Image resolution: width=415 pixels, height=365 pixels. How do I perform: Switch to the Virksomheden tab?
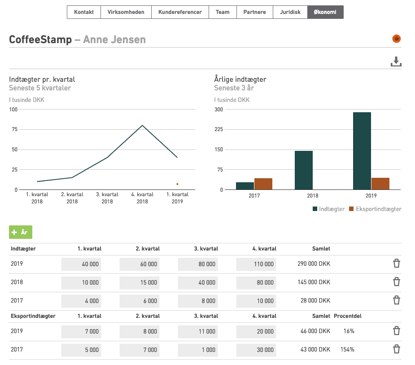[126, 12]
